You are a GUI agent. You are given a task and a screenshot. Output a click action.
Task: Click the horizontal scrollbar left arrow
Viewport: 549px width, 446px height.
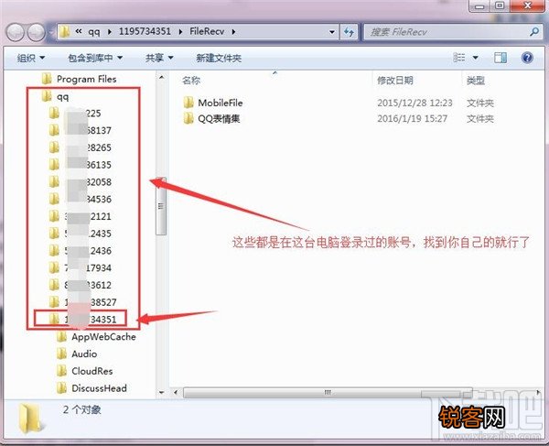pos(176,392)
